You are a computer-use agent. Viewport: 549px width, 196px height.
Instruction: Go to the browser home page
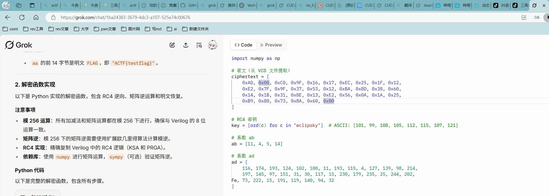(x=36, y=17)
